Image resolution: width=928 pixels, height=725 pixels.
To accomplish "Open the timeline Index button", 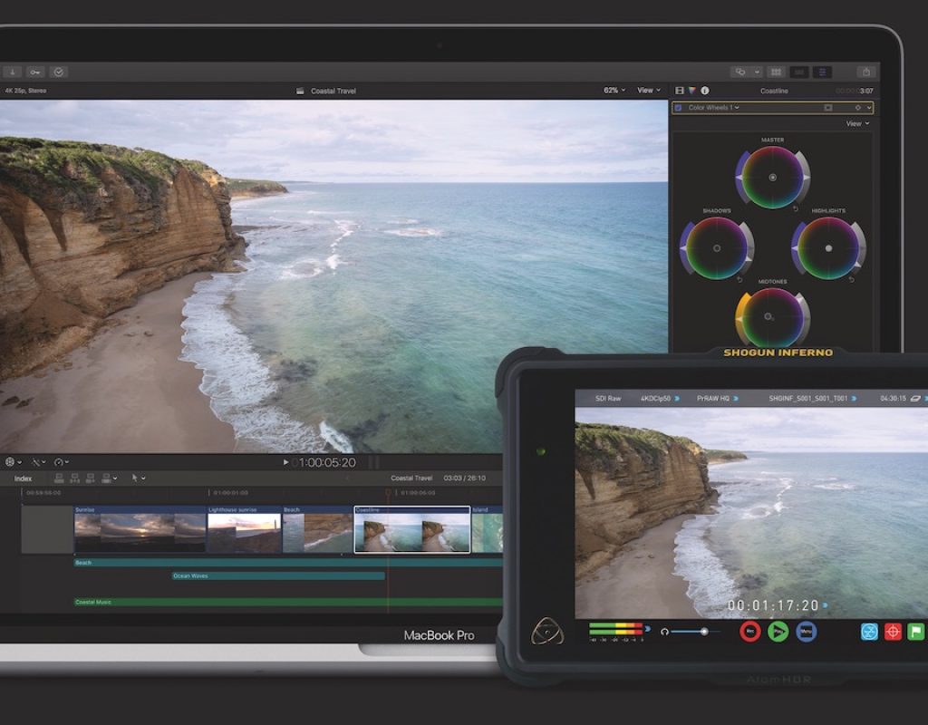I will pos(23,478).
